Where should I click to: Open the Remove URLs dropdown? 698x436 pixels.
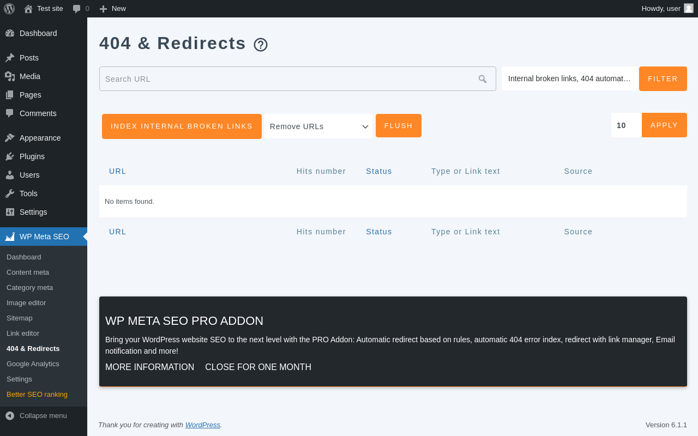[x=318, y=126]
